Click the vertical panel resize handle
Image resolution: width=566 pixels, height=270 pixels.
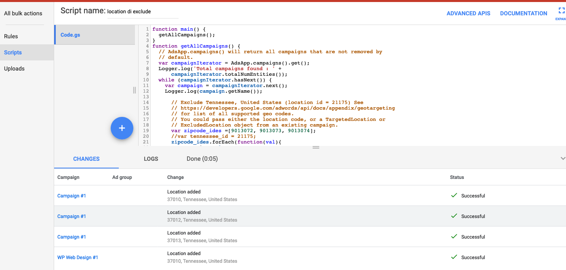coord(135,90)
